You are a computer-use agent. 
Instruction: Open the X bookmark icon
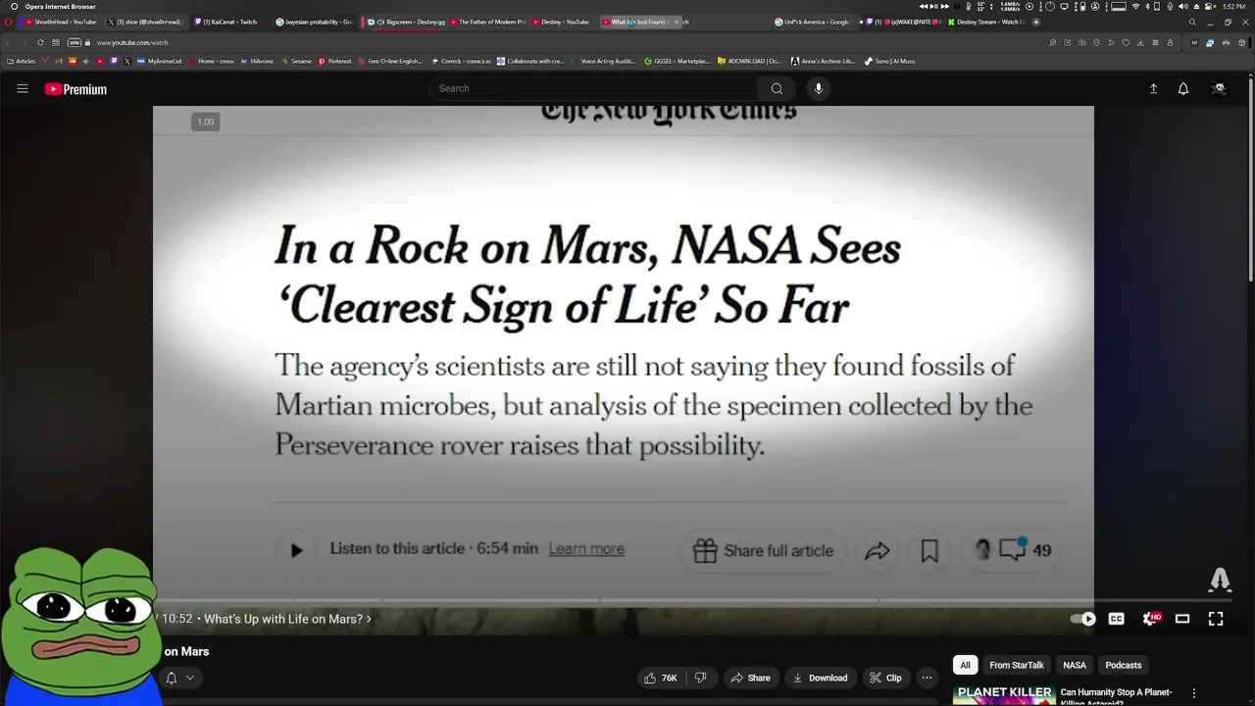coord(127,61)
